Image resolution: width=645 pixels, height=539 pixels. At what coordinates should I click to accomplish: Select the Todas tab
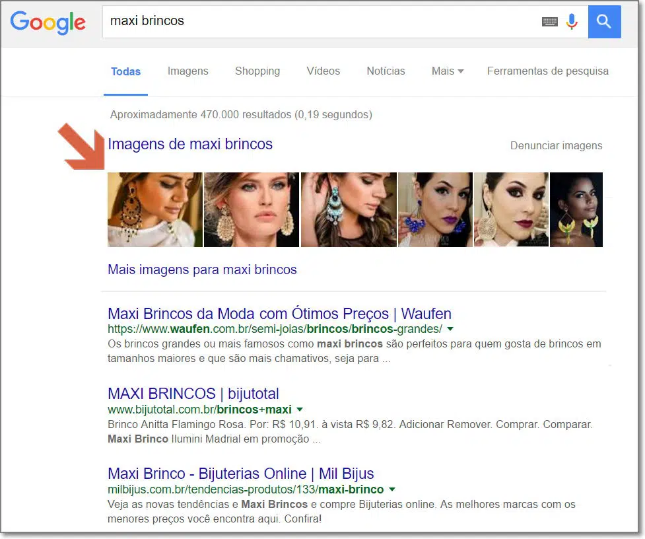tap(126, 71)
